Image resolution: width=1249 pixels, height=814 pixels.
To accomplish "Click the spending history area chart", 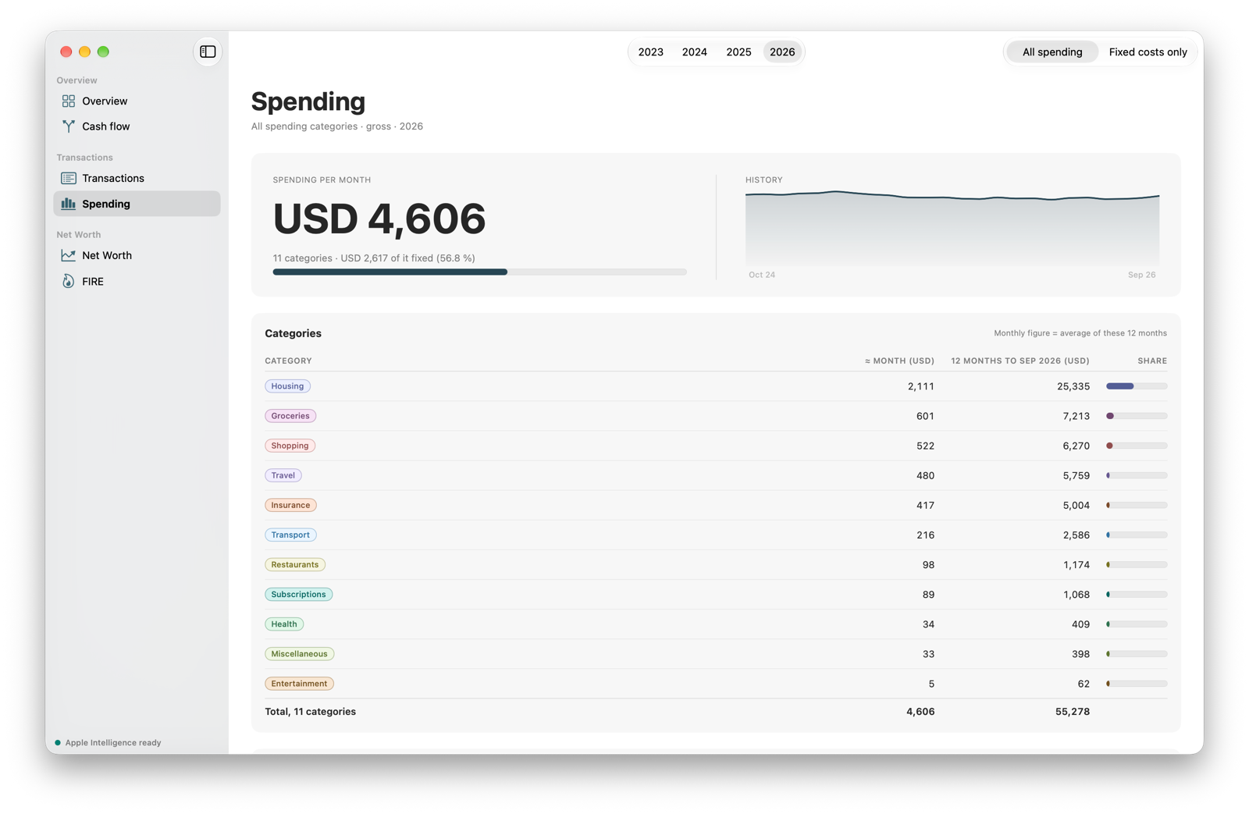I will click(952, 228).
